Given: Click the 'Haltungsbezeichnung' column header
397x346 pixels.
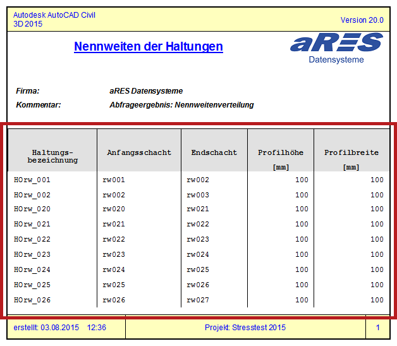Looking at the screenshot, I should click(52, 156).
